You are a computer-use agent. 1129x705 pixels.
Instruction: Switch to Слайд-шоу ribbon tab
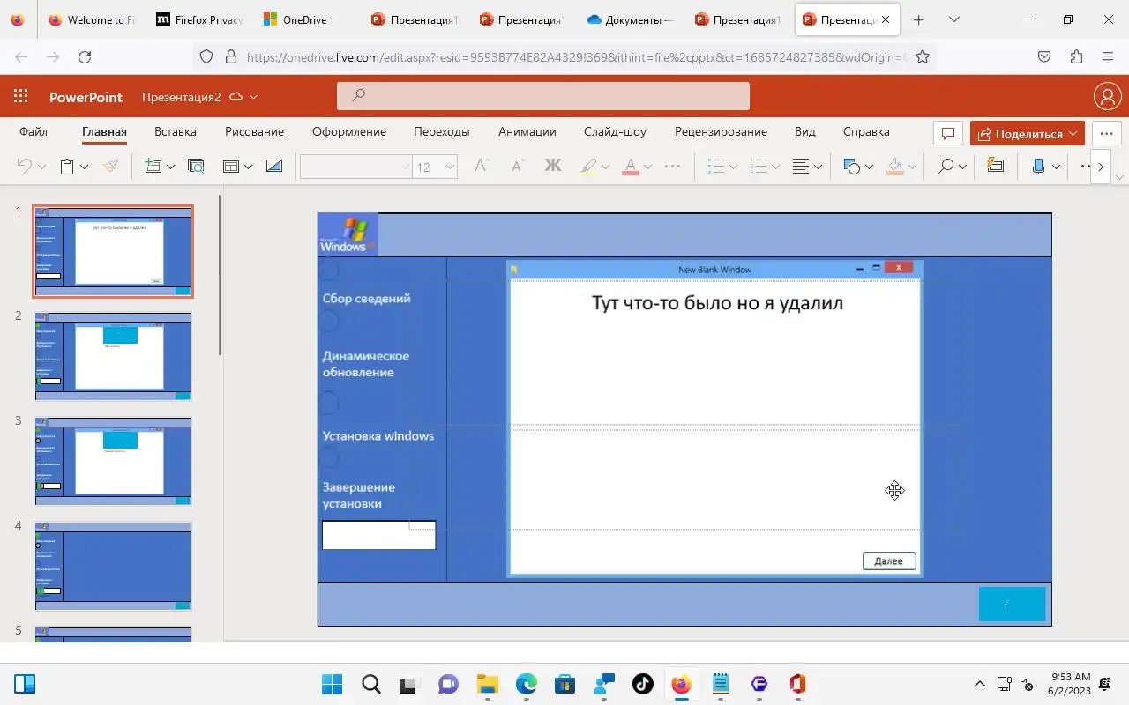pyautogui.click(x=615, y=131)
